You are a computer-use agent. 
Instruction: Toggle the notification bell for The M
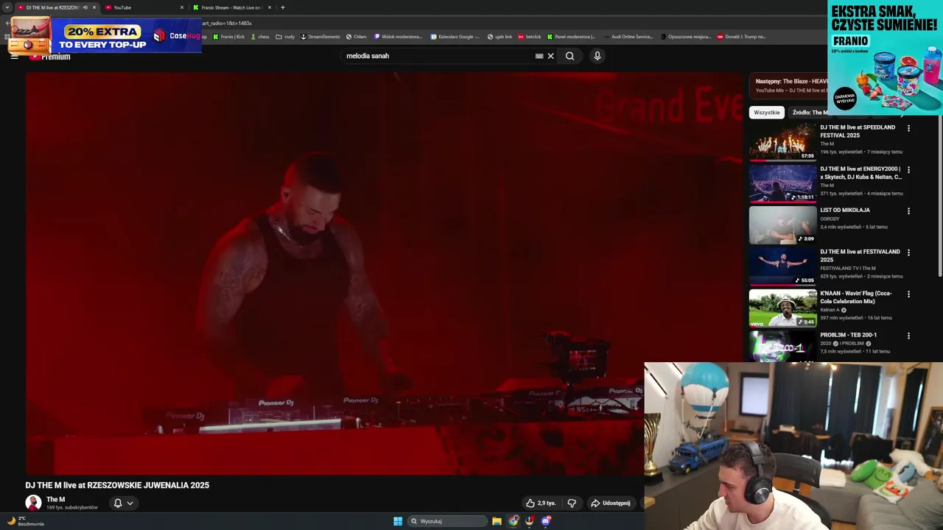point(117,504)
